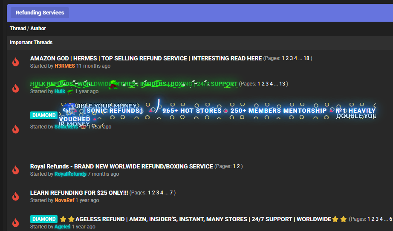Click the '11 months ago' timestamp text

tap(93, 66)
